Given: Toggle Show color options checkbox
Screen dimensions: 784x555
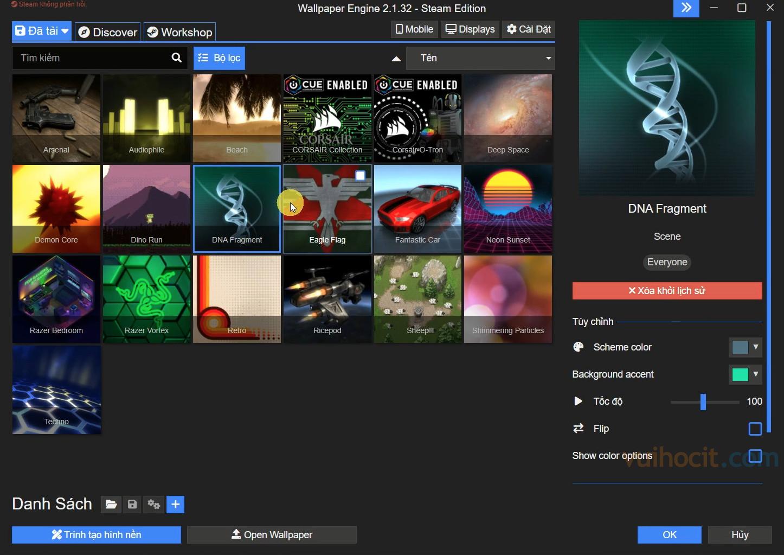Looking at the screenshot, I should click(x=755, y=456).
